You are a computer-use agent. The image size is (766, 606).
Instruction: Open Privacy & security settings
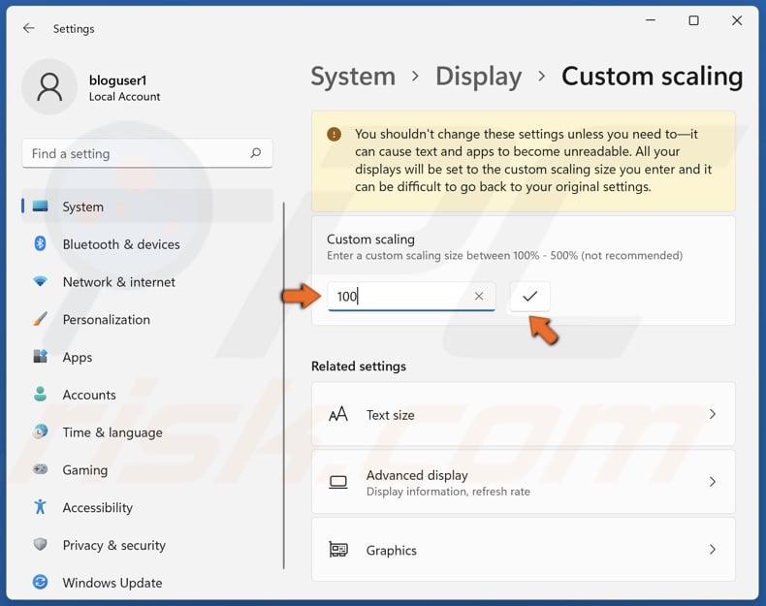pos(147,545)
